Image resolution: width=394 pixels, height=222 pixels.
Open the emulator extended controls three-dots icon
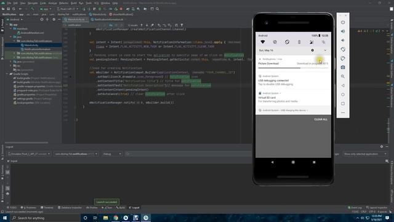[x=343, y=112]
